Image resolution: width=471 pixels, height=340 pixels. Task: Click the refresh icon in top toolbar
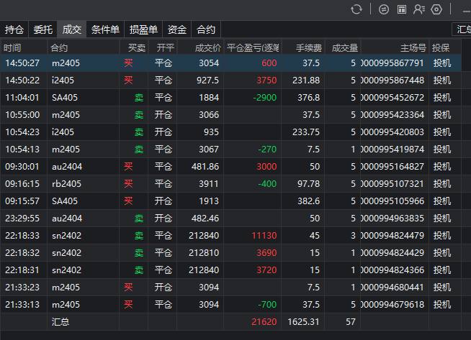pyautogui.click(x=356, y=9)
